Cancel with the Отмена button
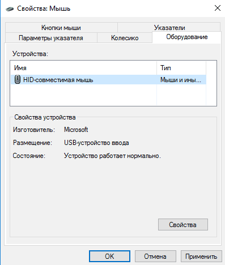Screen dimensions: 225x265 pyautogui.click(x=155, y=256)
